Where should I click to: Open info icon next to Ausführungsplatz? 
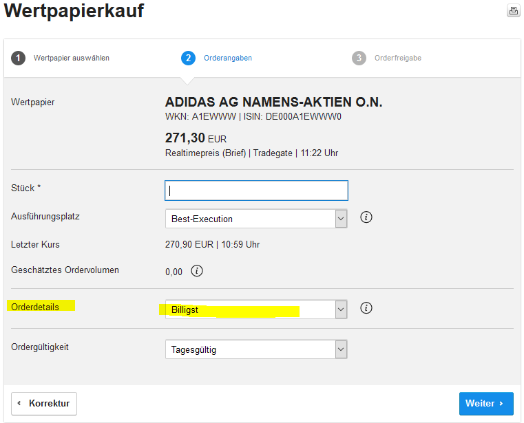366,217
